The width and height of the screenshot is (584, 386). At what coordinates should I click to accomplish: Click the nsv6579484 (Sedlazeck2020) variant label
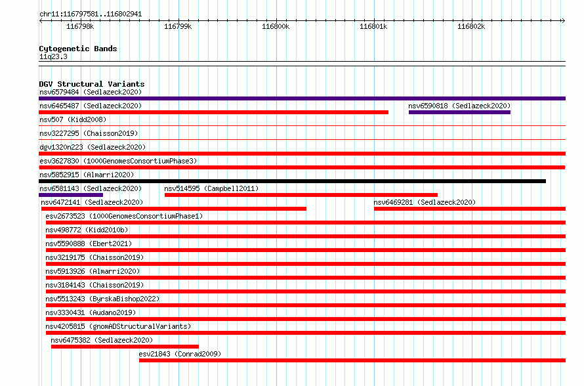(x=91, y=92)
